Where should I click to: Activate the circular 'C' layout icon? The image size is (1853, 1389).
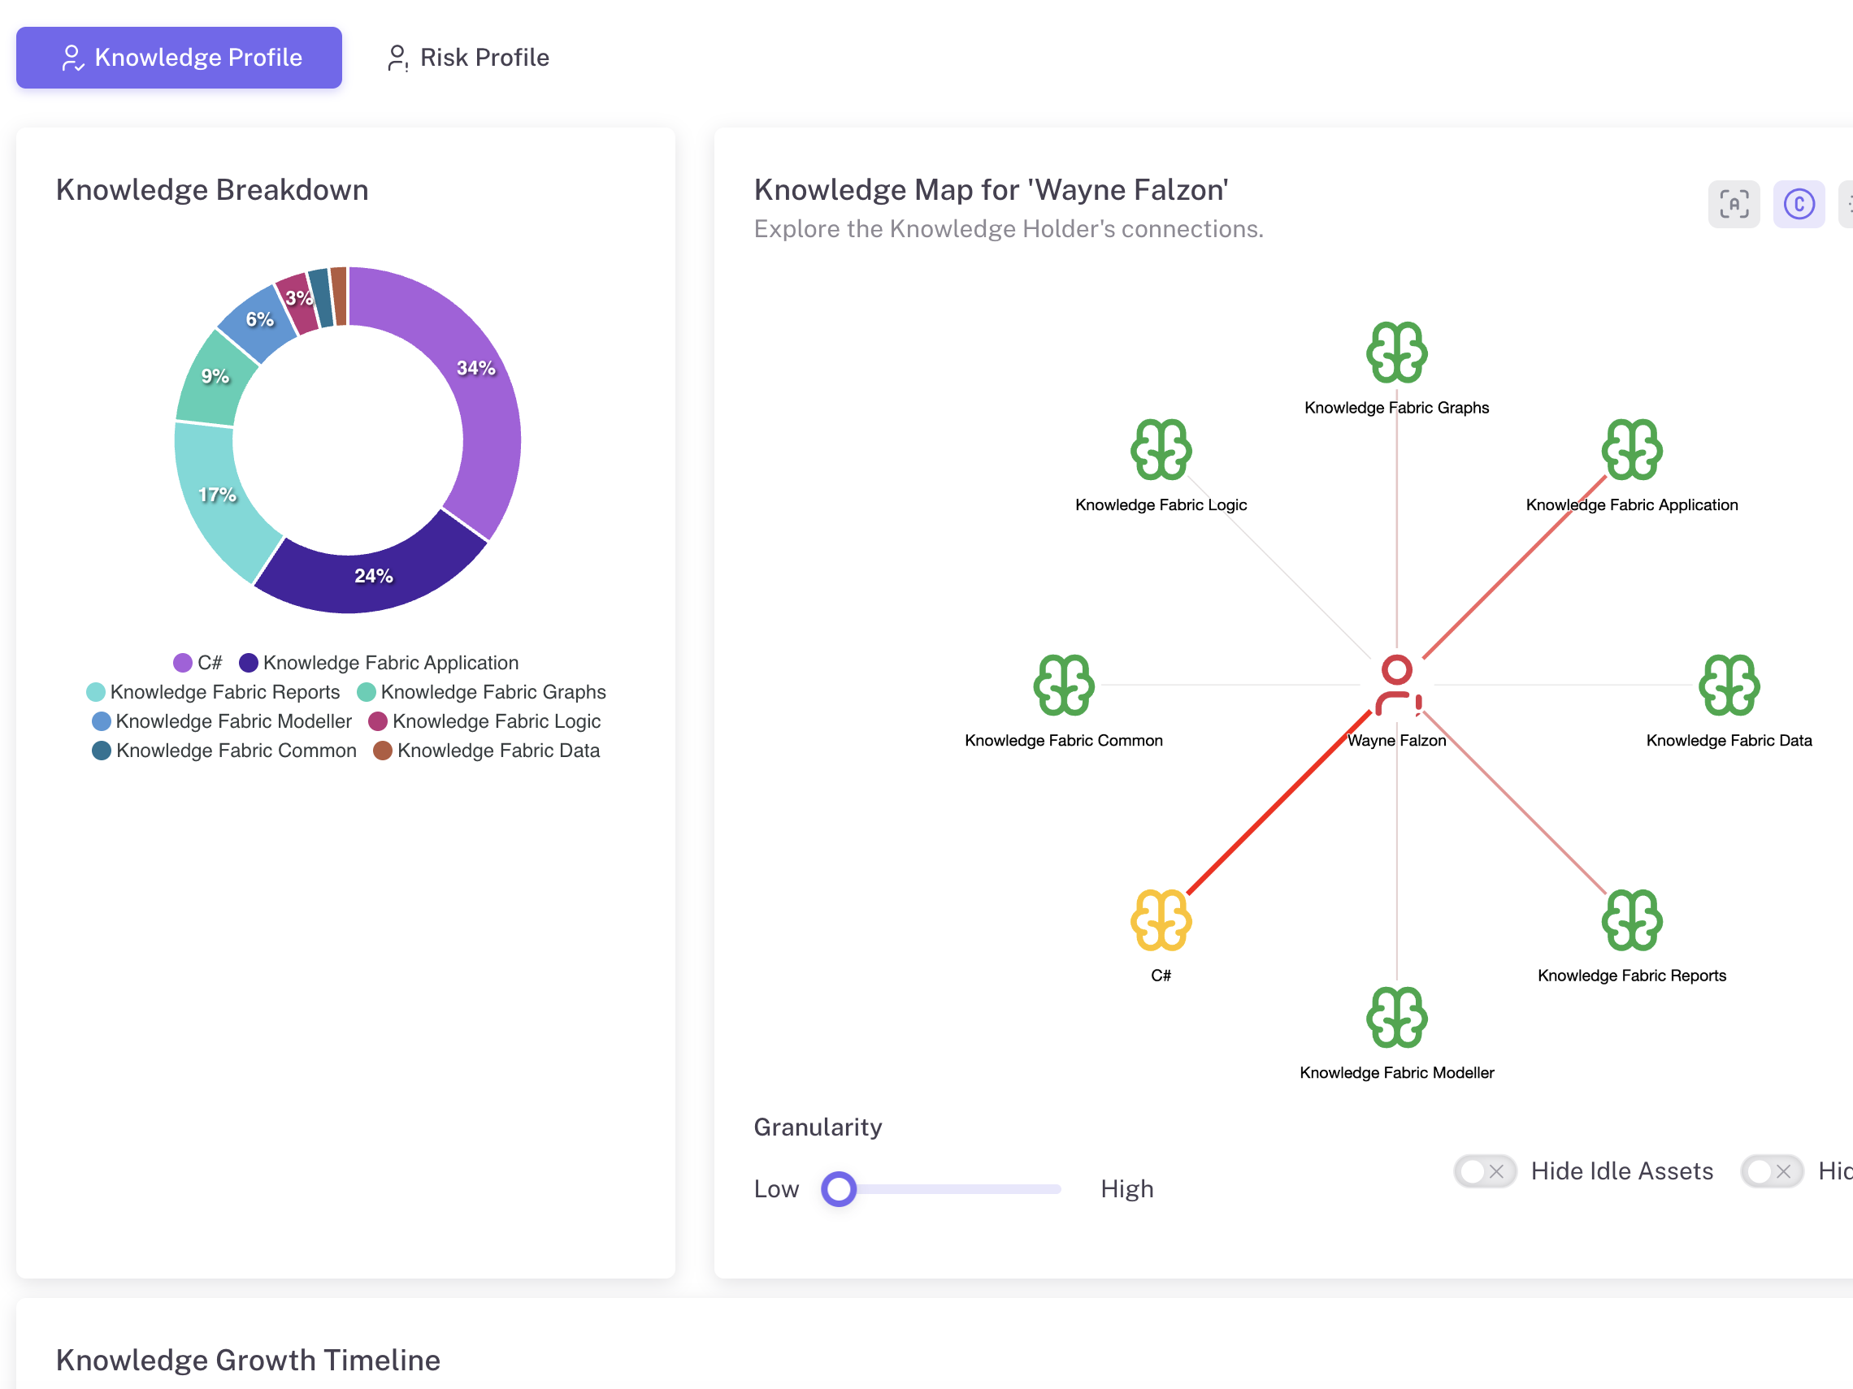pos(1798,203)
